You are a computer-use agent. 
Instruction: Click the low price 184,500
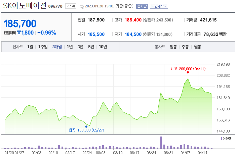[133, 35]
